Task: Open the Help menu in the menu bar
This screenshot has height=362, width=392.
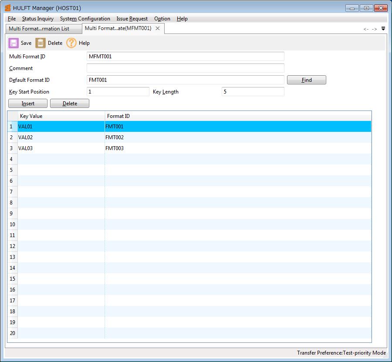Action: tap(182, 19)
